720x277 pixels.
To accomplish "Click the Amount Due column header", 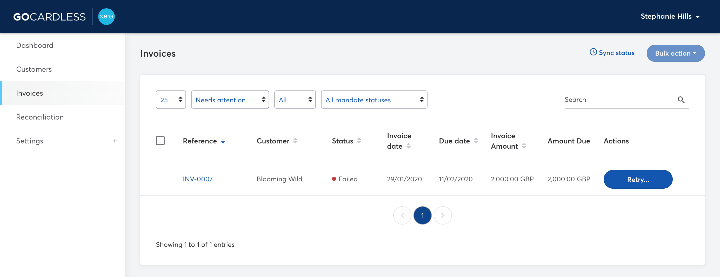I will pos(569,141).
